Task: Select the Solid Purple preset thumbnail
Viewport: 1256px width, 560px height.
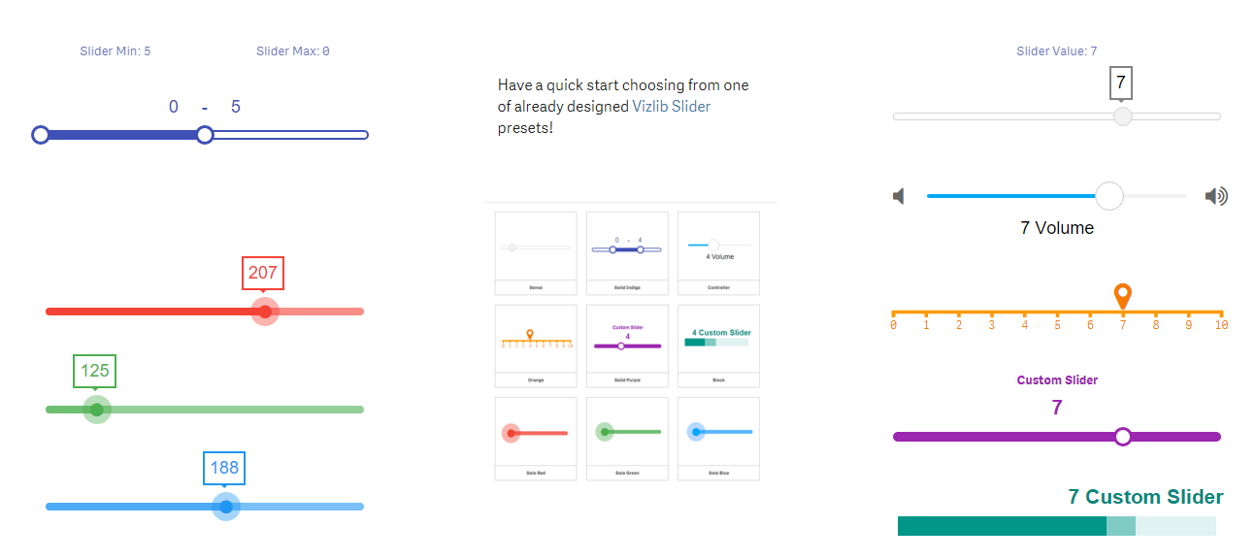Action: 627,346
